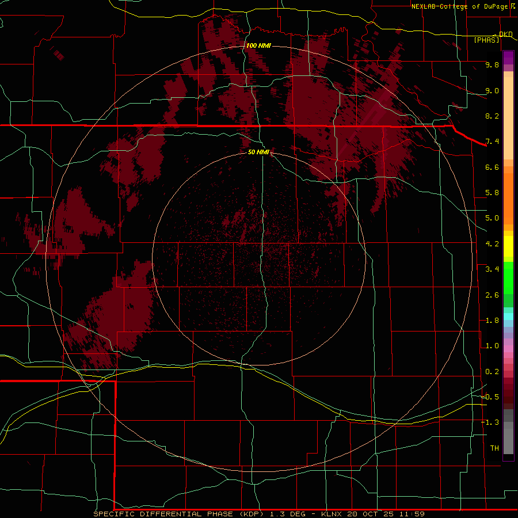Screen dimensions: 518x518
Task: Pick the cyan segment of the color bar
Action: click(x=508, y=317)
